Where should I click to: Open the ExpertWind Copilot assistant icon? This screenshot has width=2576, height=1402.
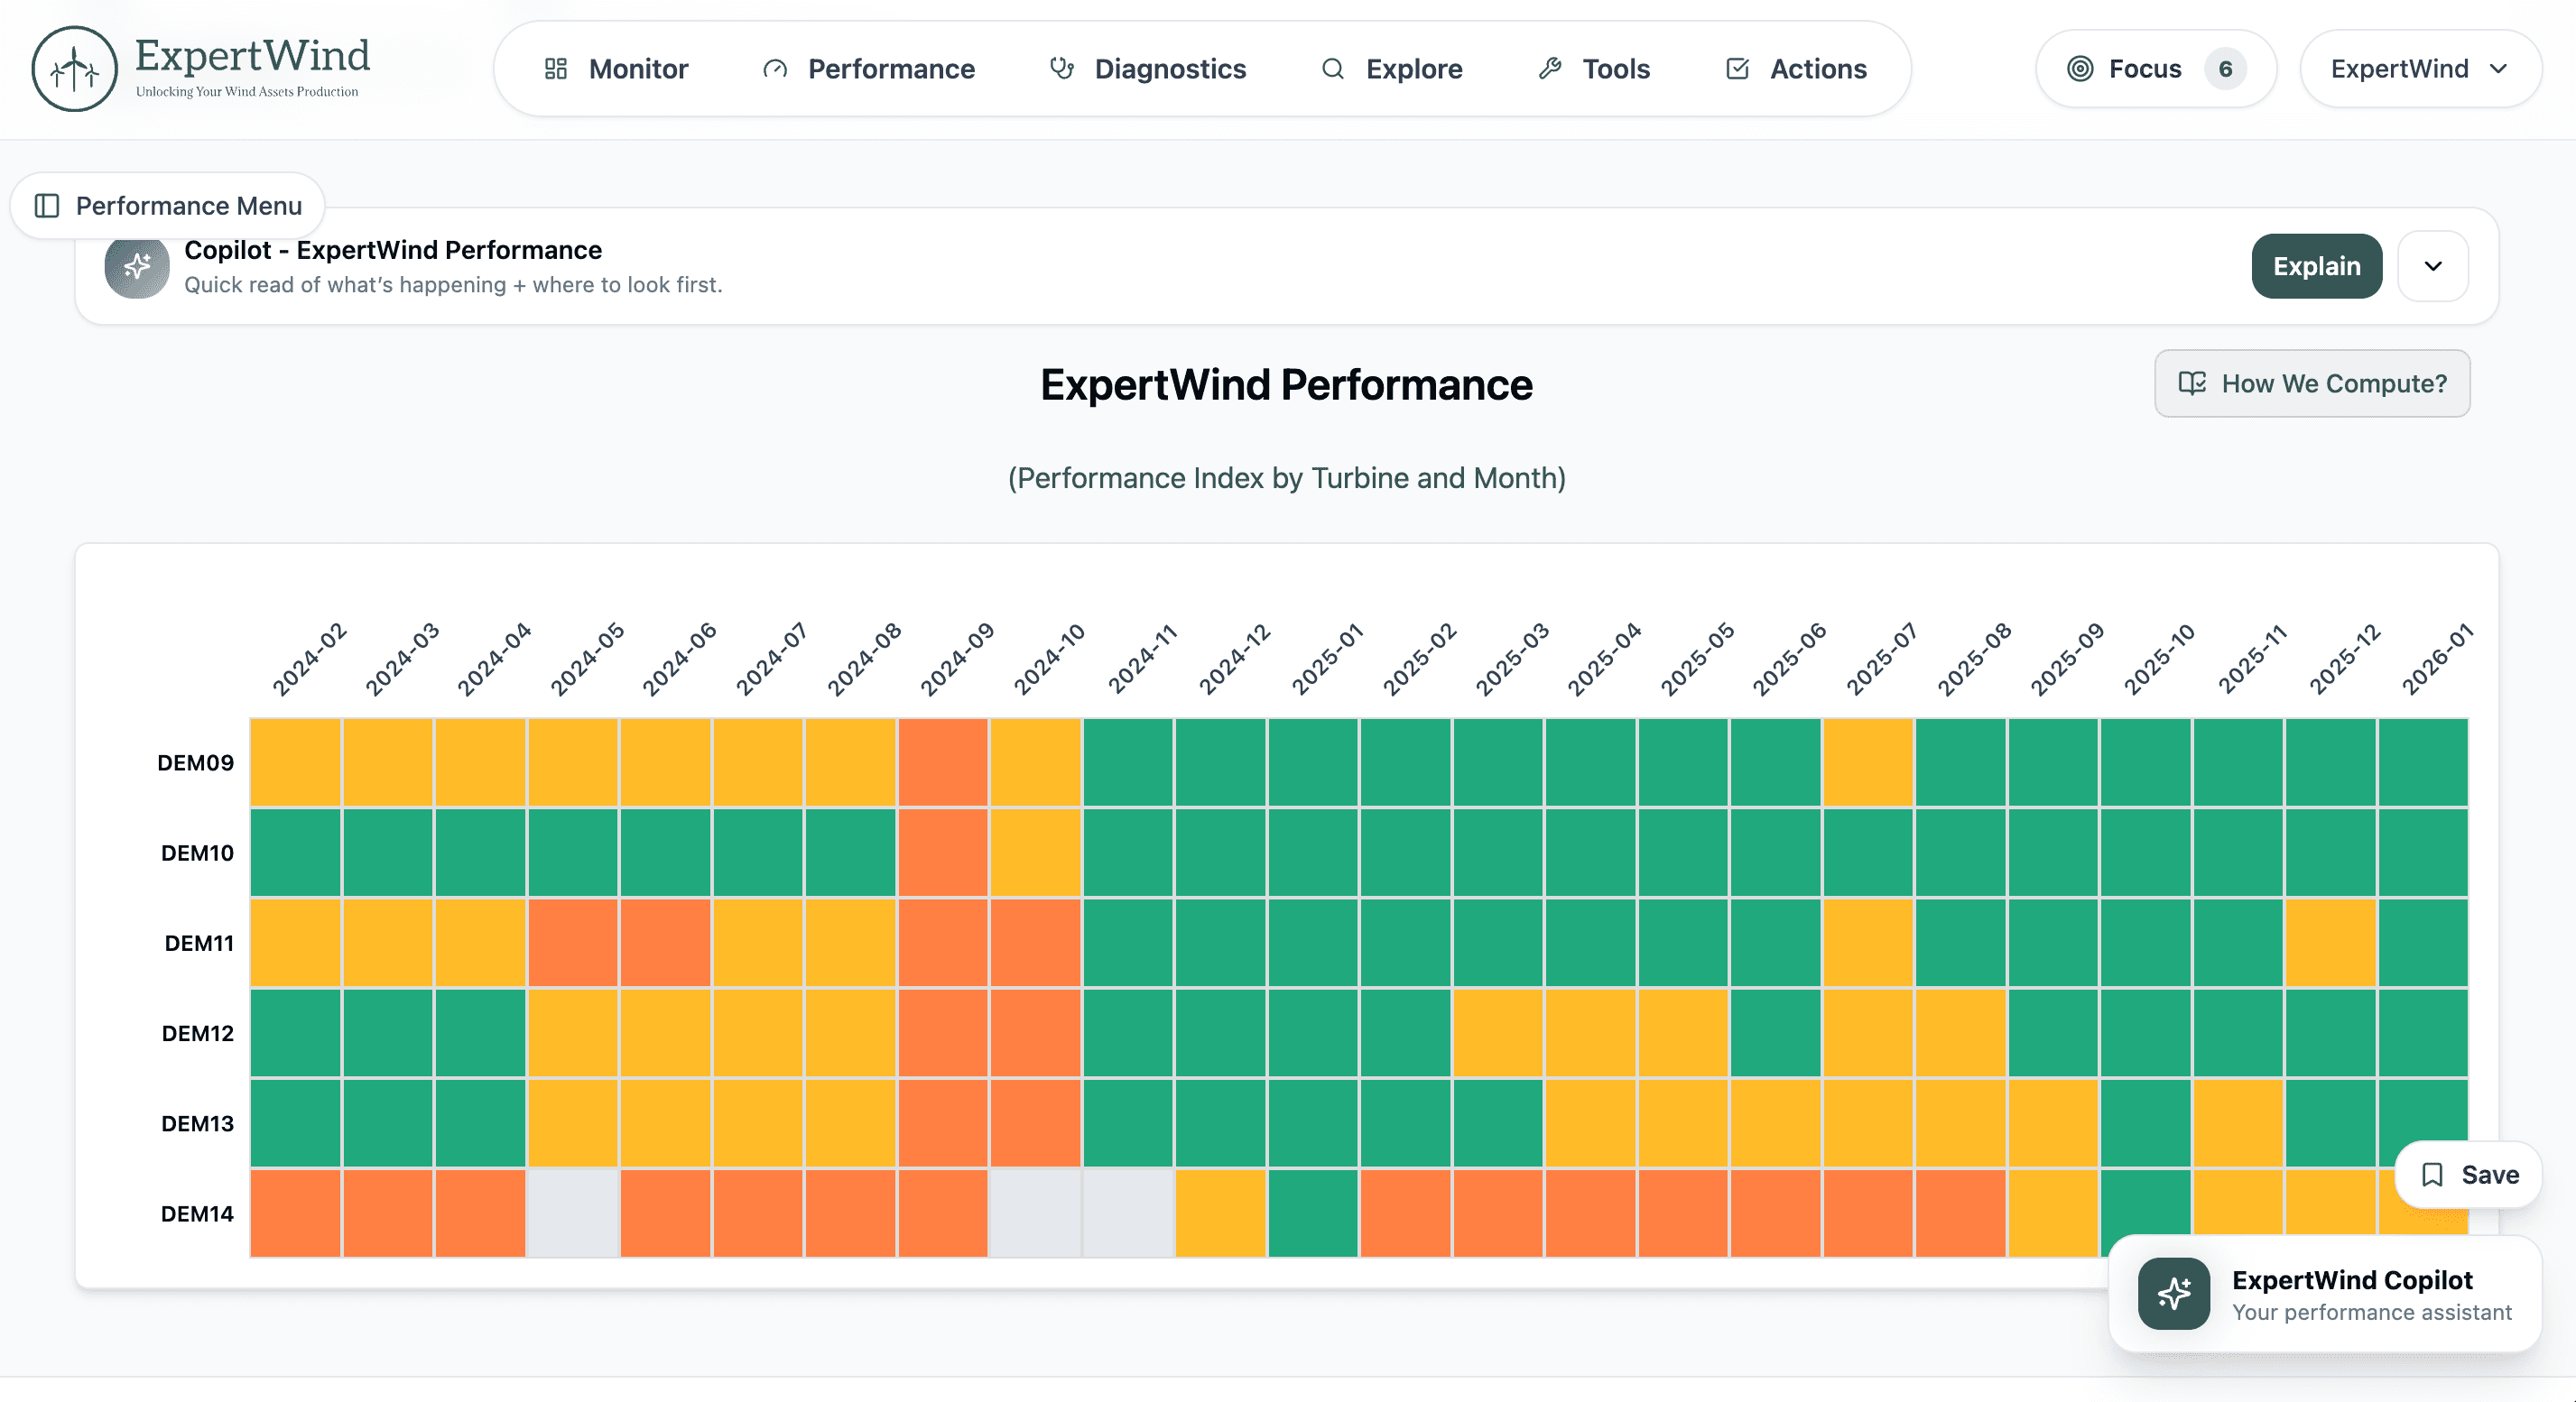tap(2173, 1293)
